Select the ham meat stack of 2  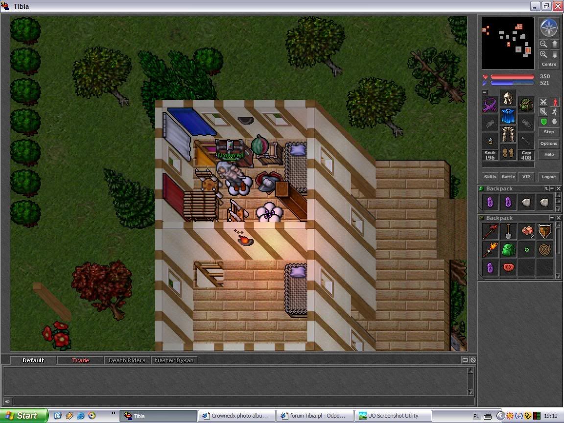coord(527,232)
